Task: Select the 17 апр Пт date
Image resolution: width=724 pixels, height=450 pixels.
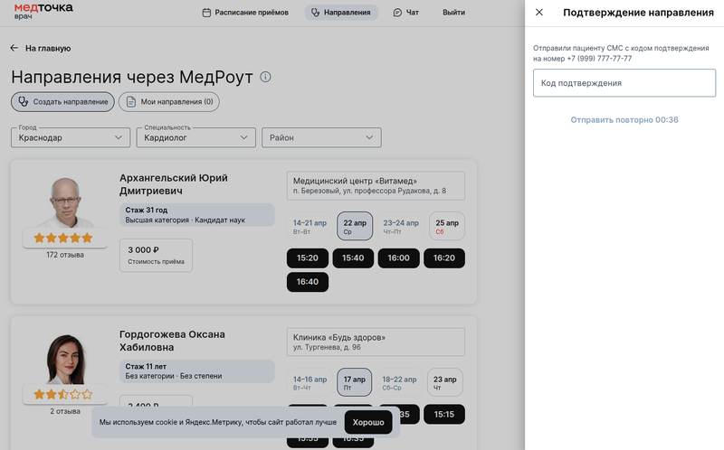Action: pos(354,382)
